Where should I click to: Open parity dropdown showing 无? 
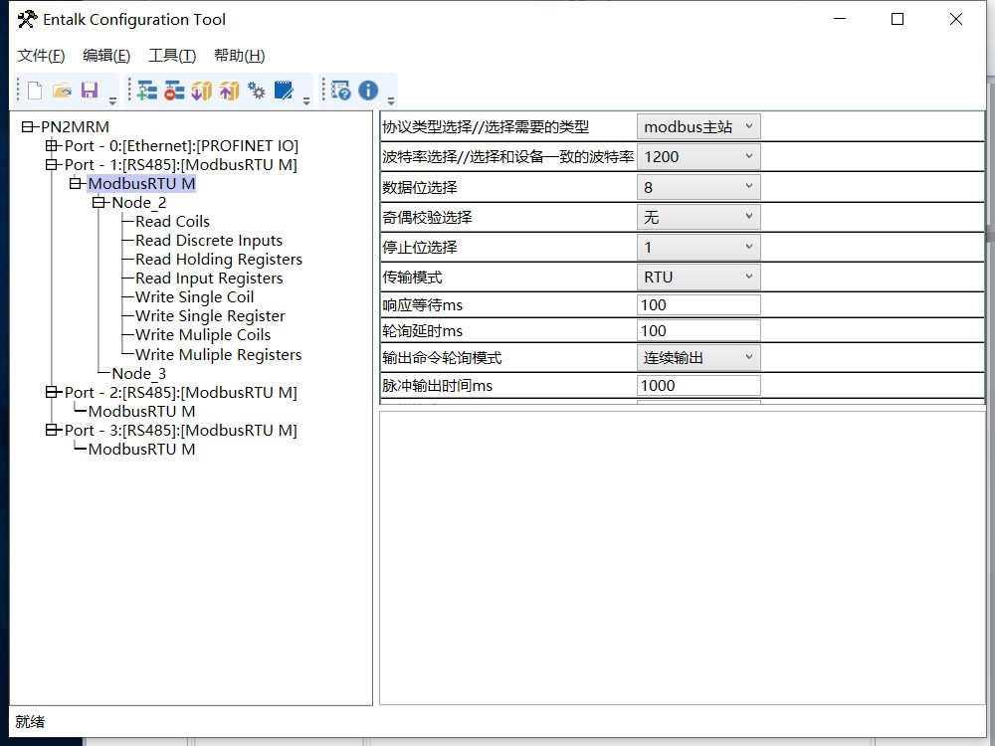coord(698,217)
